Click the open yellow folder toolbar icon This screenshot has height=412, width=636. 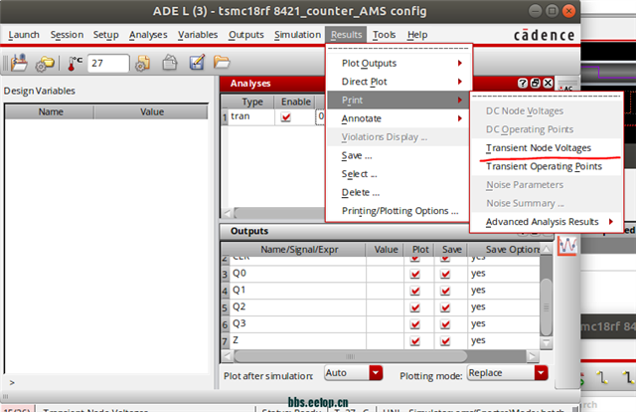pyautogui.click(x=196, y=64)
